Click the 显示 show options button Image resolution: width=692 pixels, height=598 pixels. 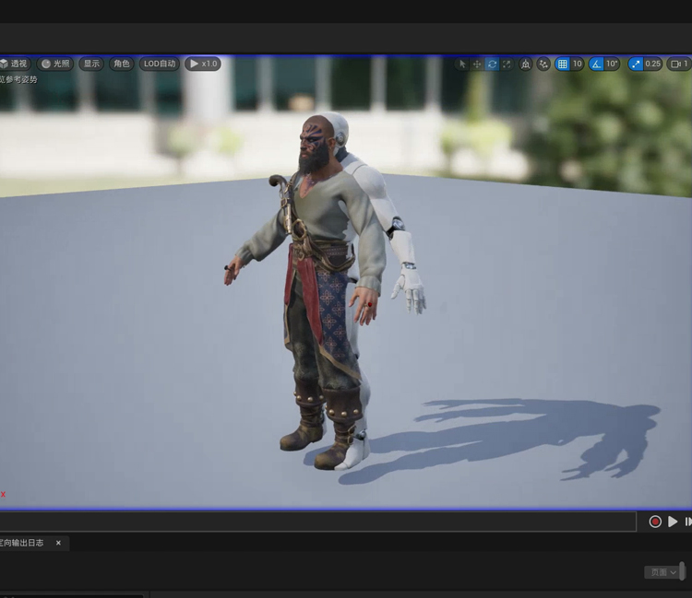click(90, 64)
